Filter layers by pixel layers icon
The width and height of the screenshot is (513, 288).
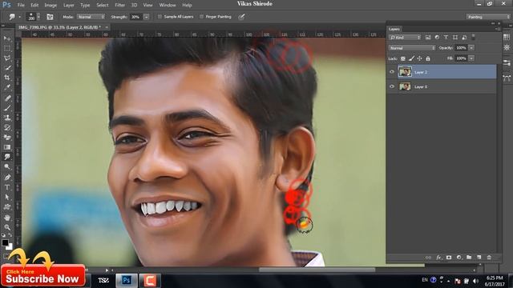pos(428,38)
